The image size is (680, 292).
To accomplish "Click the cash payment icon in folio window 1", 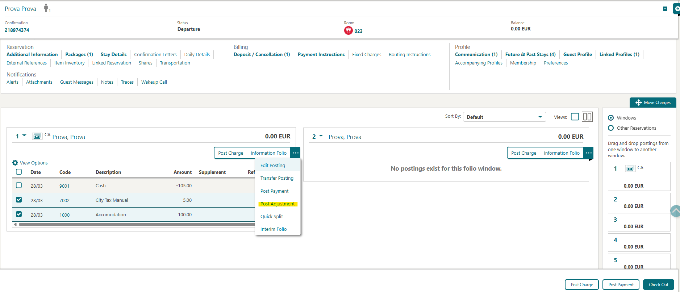I will coord(37,137).
